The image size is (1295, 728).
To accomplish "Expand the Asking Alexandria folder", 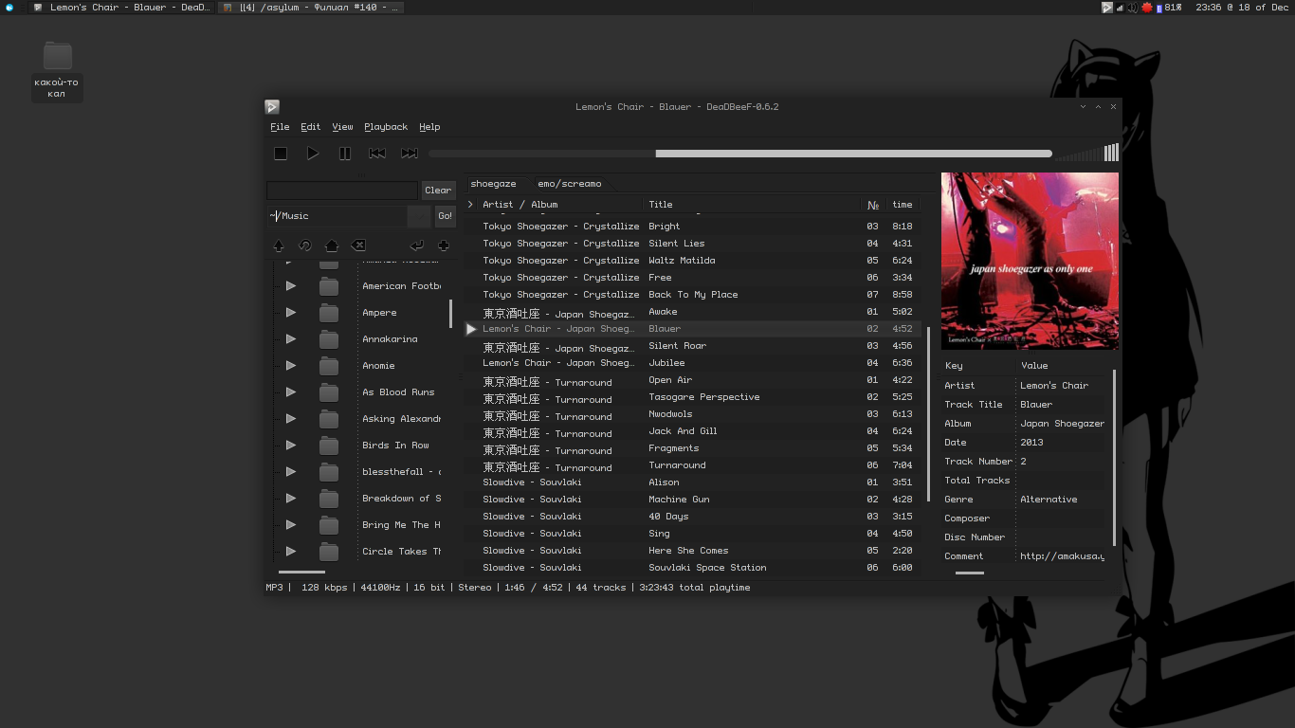I will pos(291,419).
